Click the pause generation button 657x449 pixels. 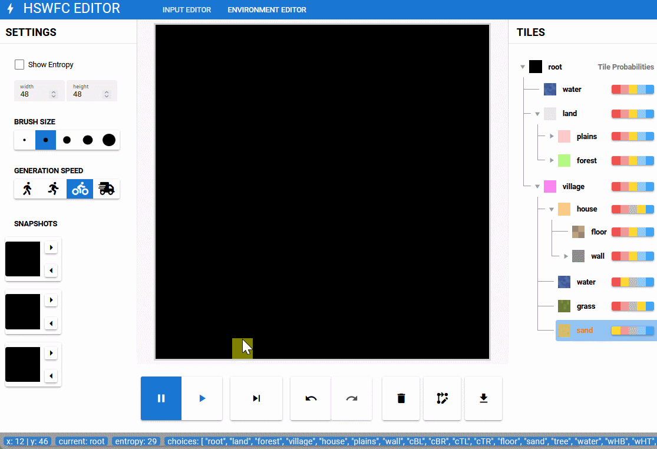tap(161, 398)
